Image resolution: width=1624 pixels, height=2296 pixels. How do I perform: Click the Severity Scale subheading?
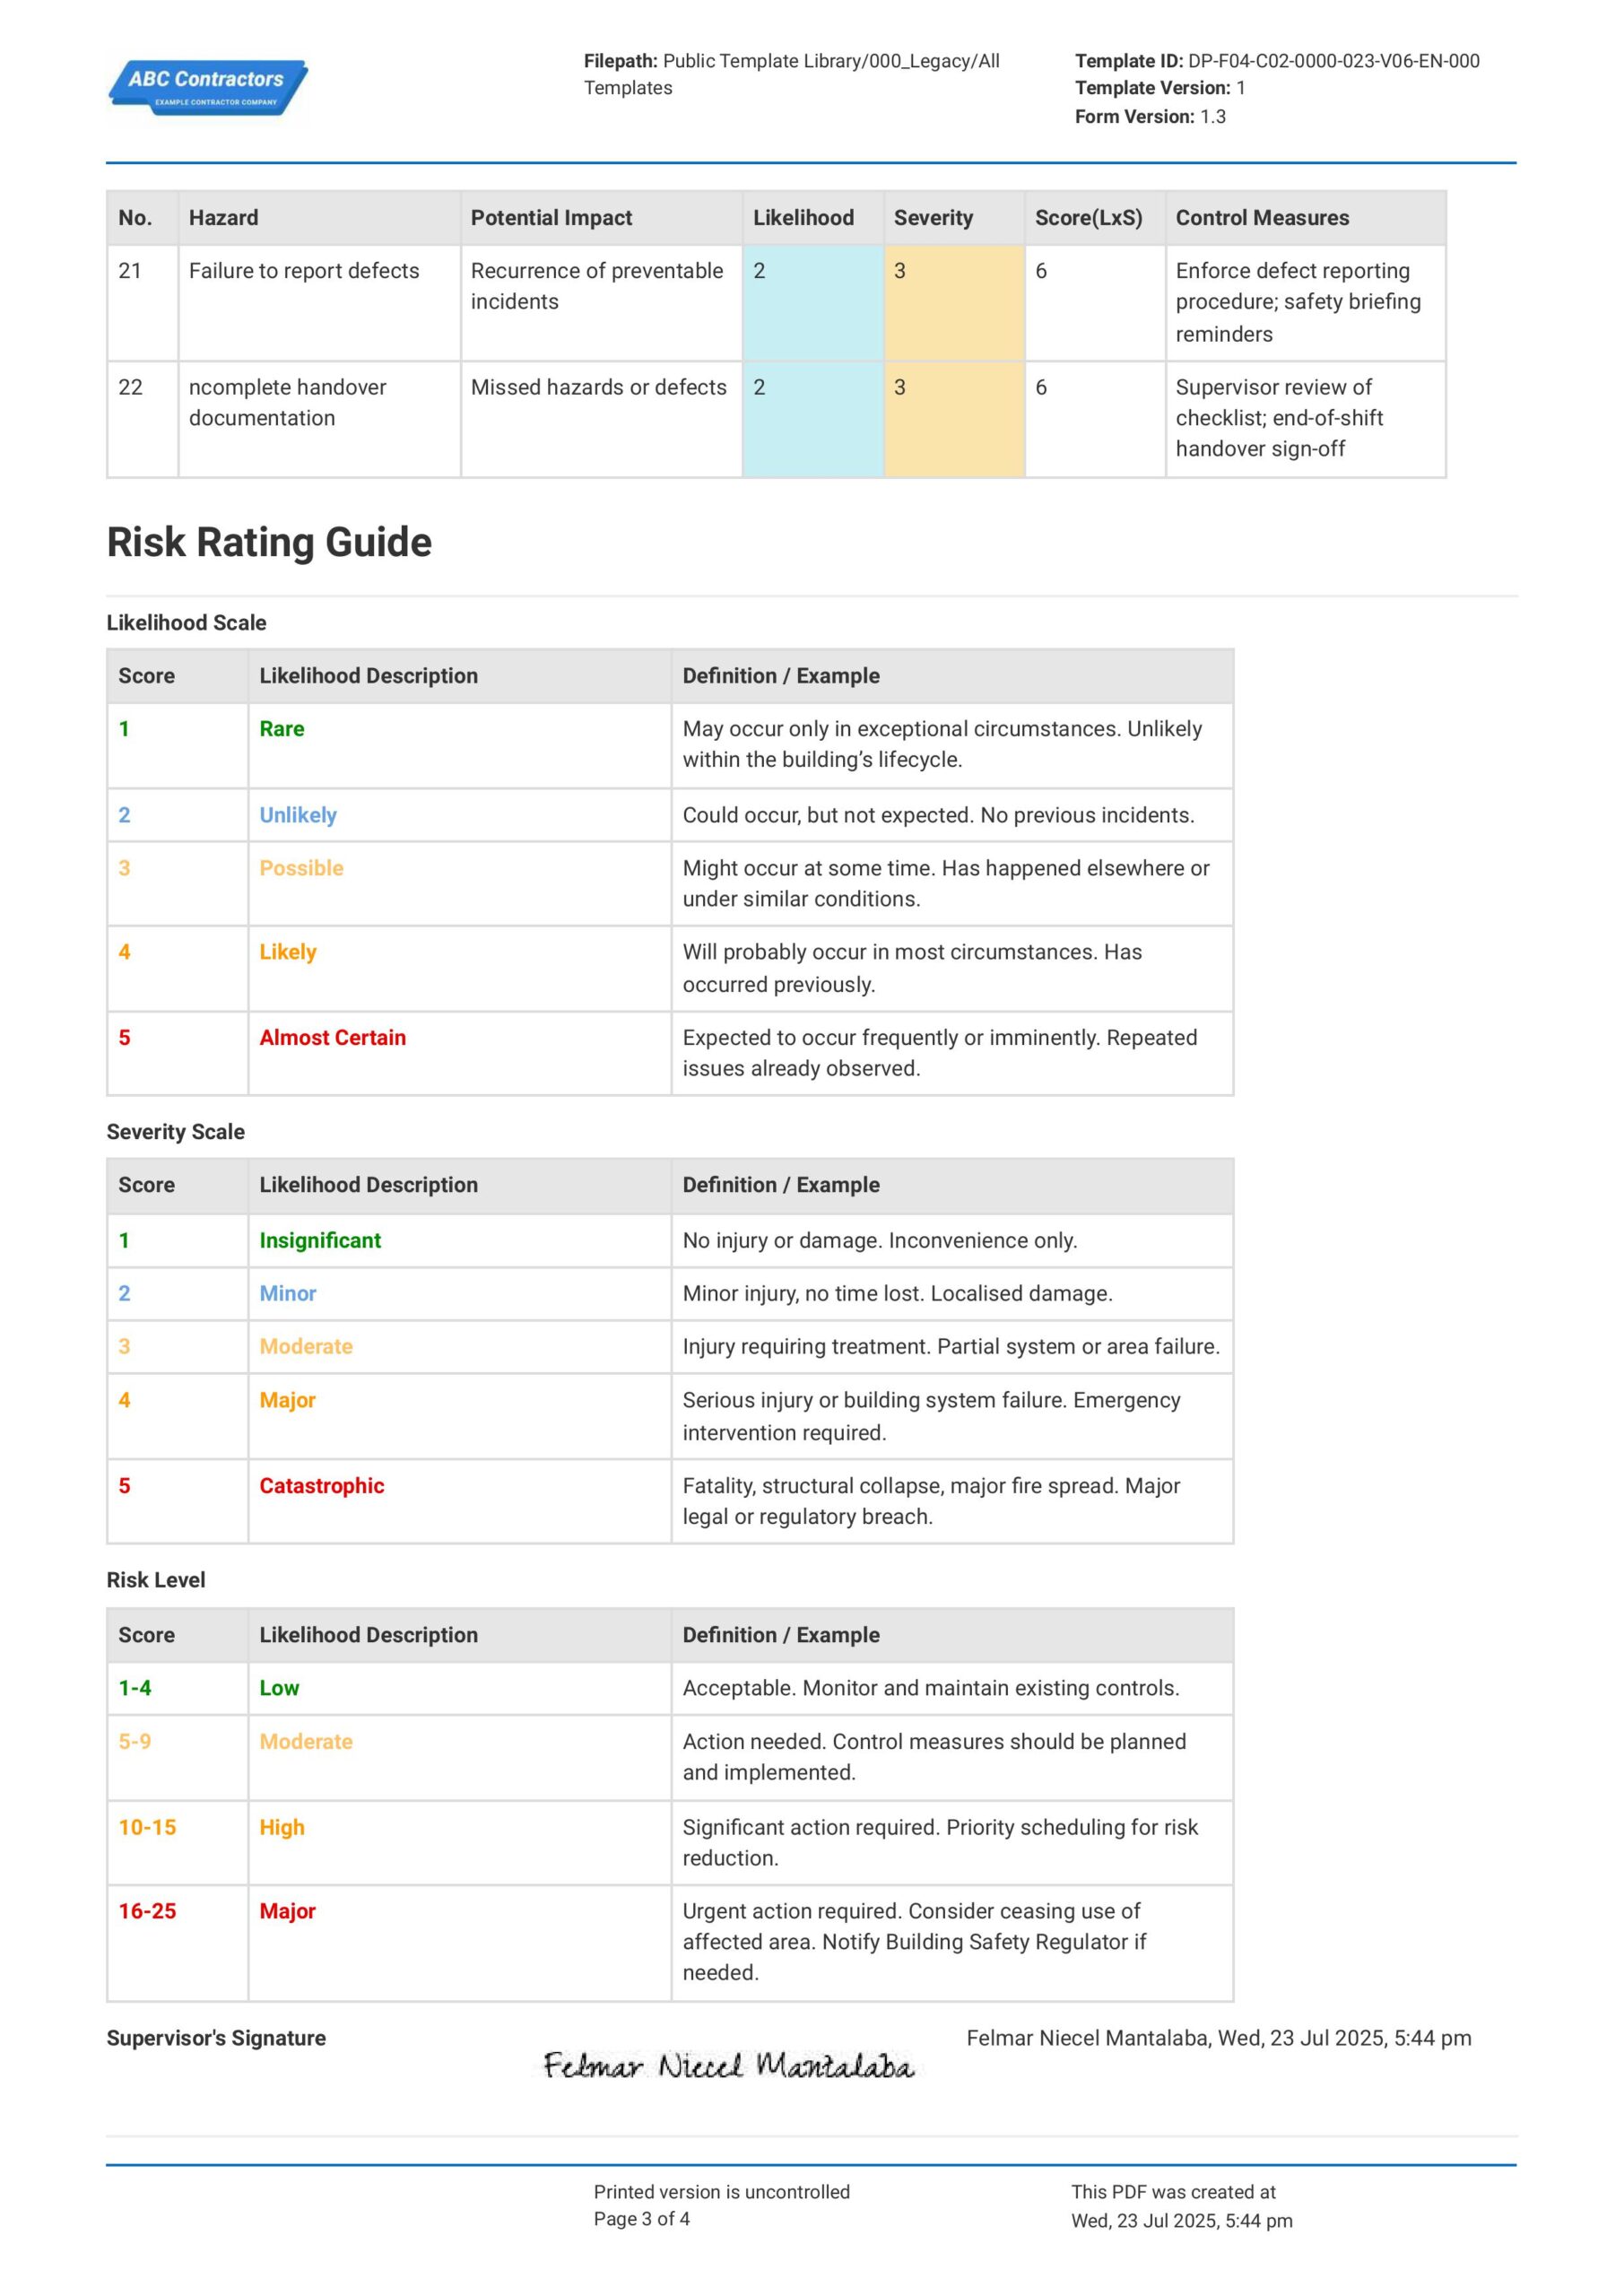[x=176, y=1131]
